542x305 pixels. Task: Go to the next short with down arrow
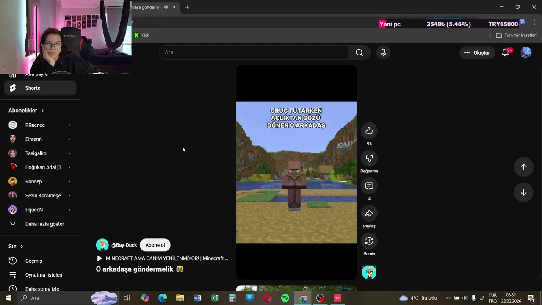point(523,192)
